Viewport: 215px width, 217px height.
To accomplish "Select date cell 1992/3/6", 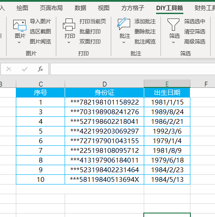I will pyautogui.click(x=167, y=131).
